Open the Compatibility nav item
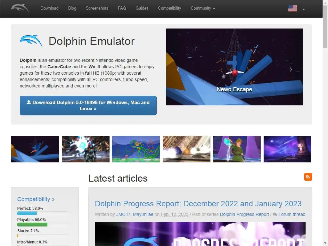Viewport: 328px width, 246px height. pyautogui.click(x=169, y=8)
